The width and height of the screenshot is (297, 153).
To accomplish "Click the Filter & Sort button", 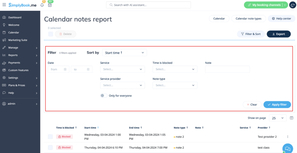I will pyautogui.click(x=251, y=34).
